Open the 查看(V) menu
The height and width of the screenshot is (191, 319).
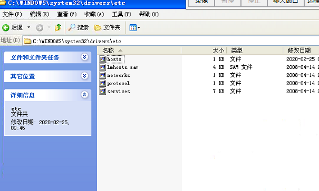[67, 14]
